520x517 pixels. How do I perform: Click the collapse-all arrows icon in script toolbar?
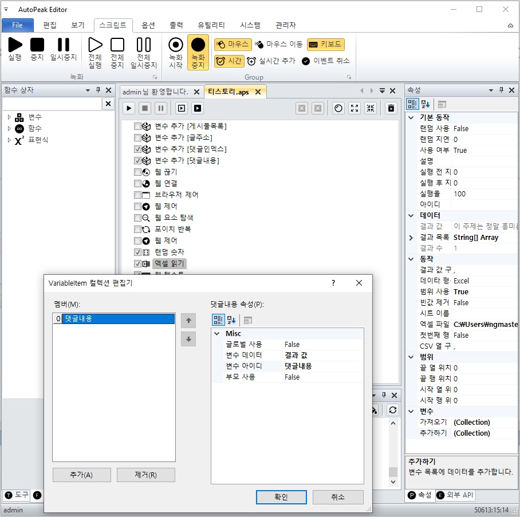point(371,108)
